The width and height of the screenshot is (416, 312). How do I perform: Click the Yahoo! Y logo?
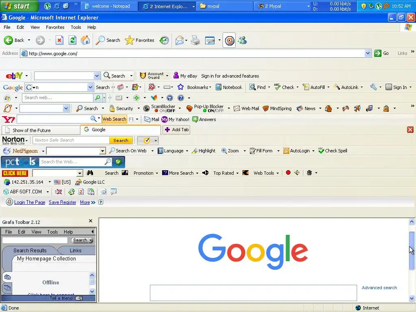pyautogui.click(x=9, y=119)
